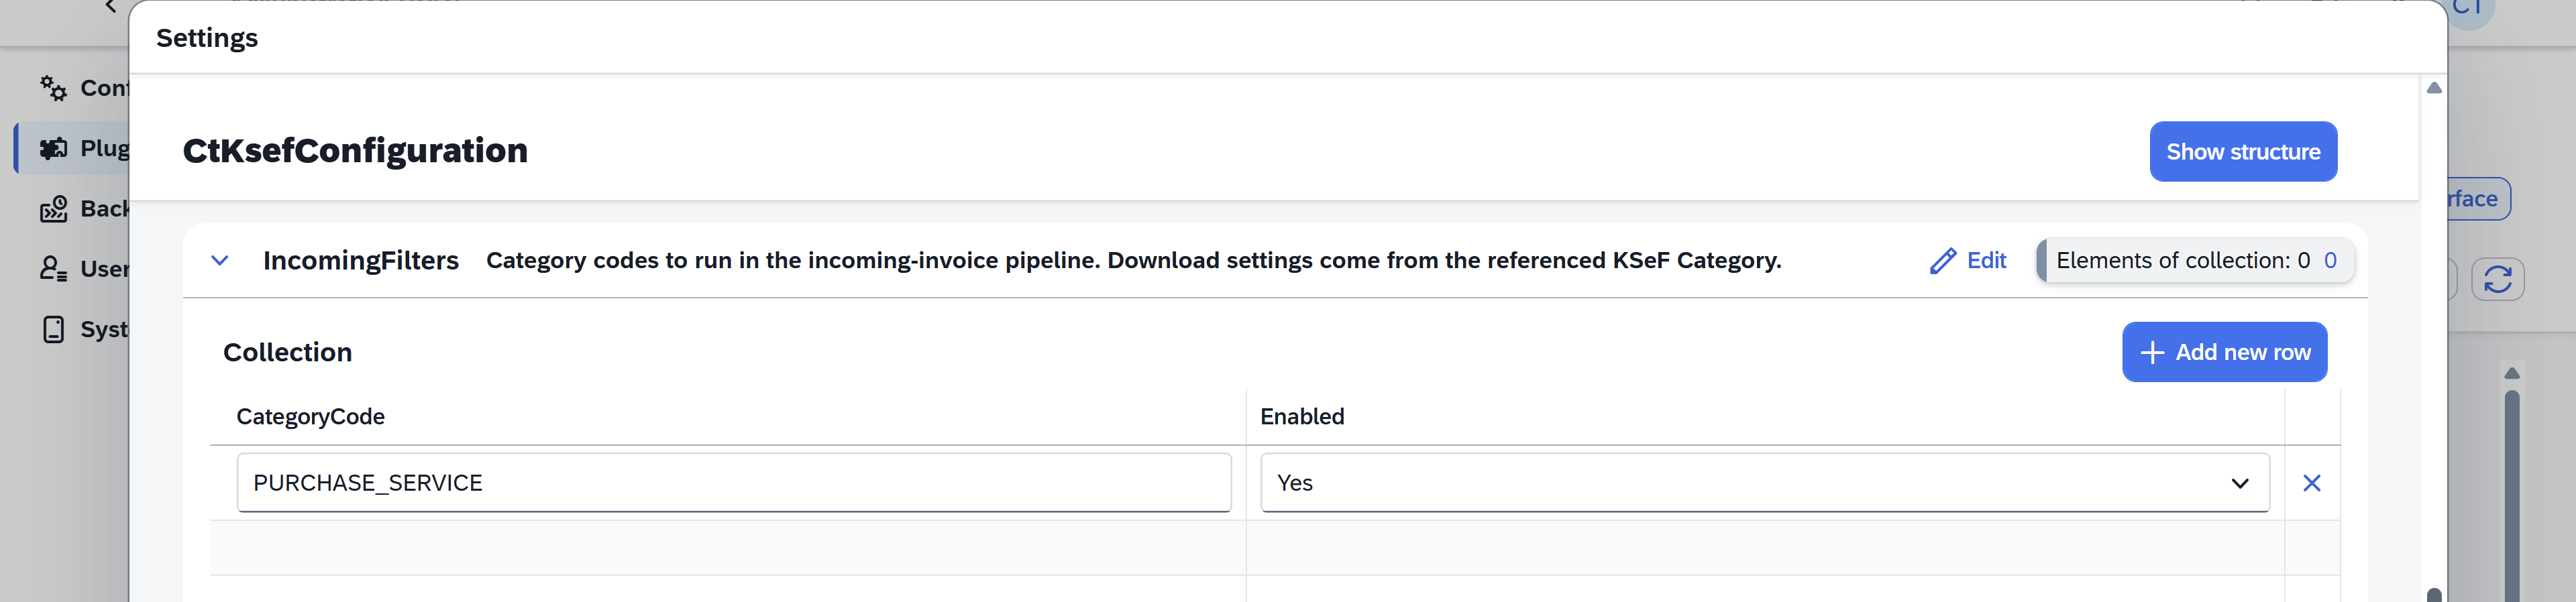Click the back arrow at top left
This screenshot has height=602, width=2576.
click(x=110, y=7)
